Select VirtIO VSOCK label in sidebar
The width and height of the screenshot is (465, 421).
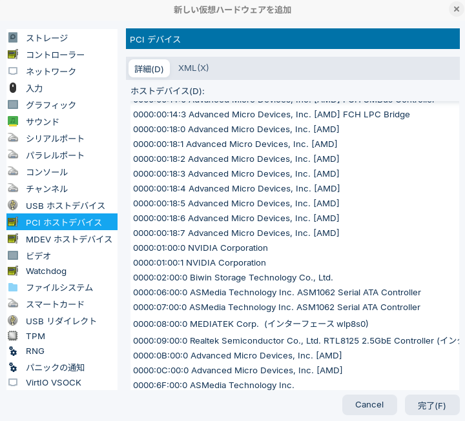tap(54, 382)
